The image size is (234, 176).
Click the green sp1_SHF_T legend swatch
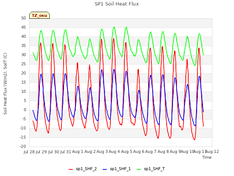tap(139, 169)
